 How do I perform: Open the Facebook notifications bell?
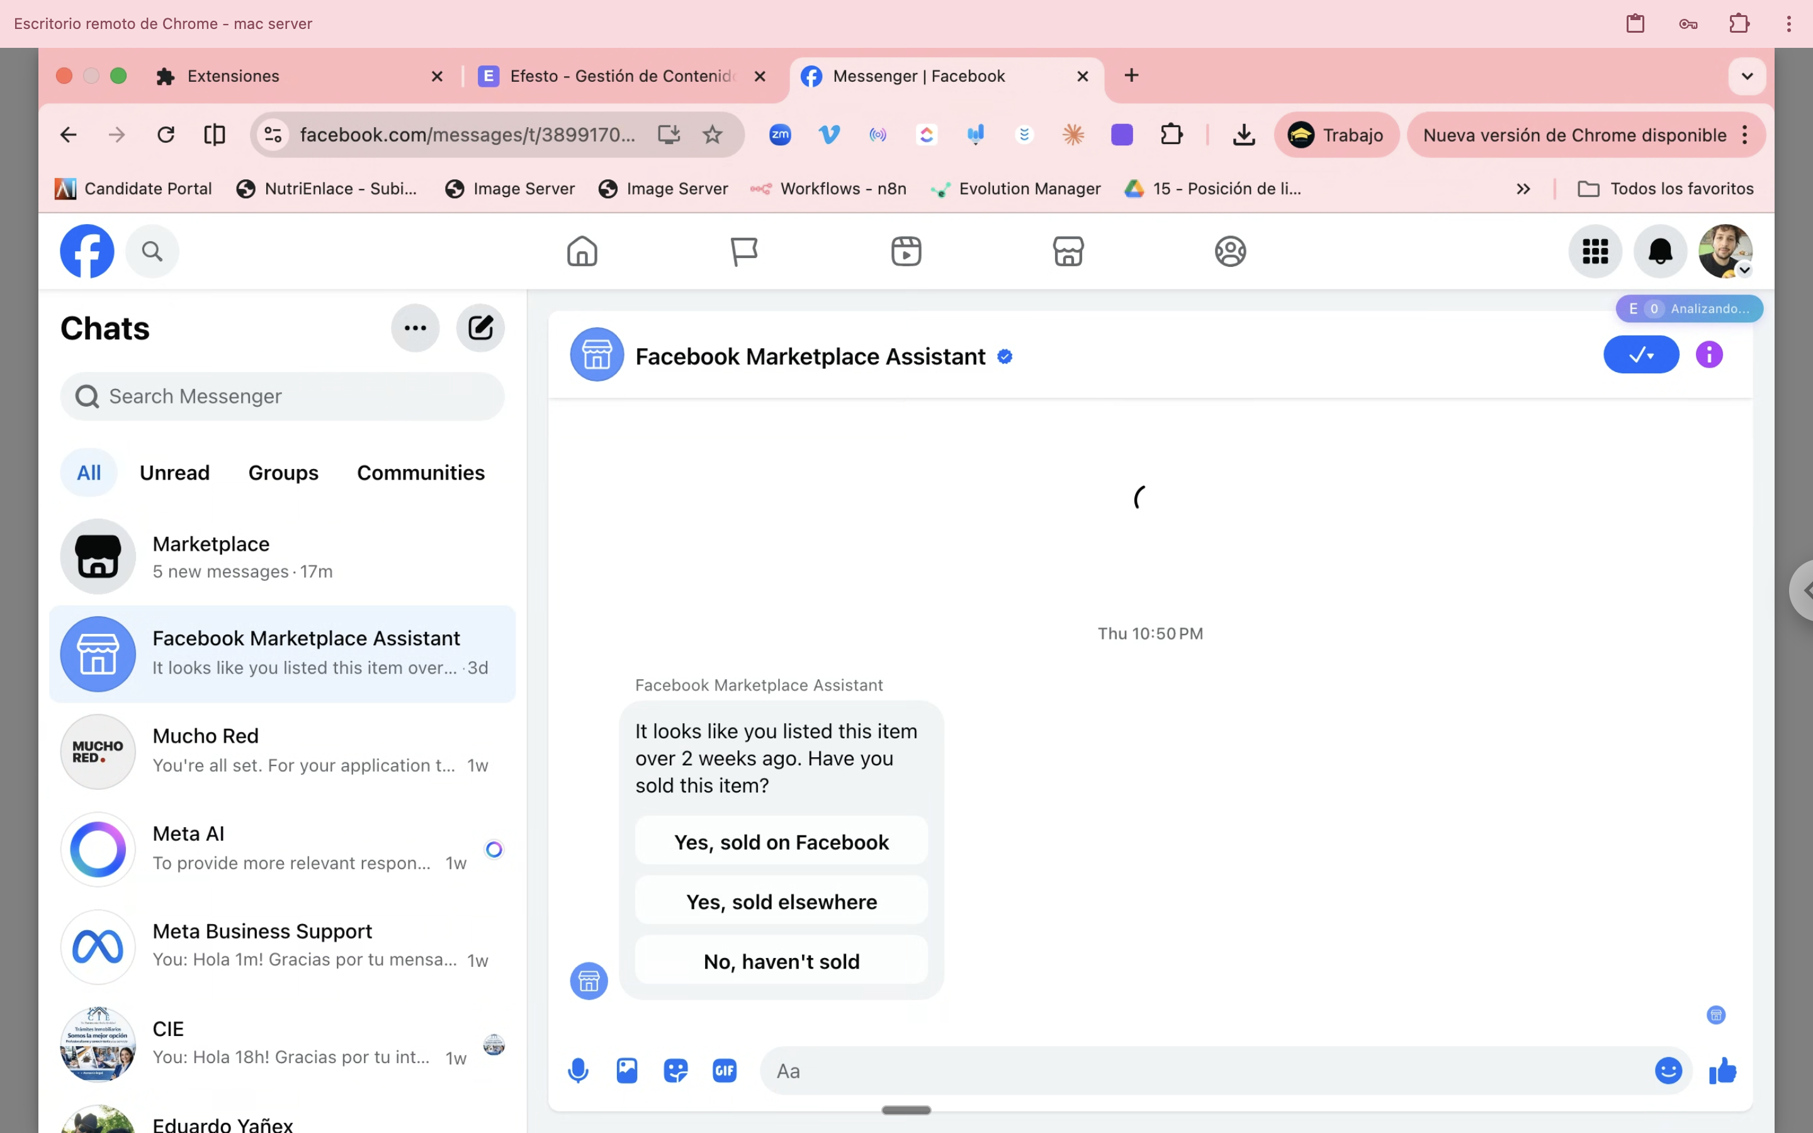1660,251
